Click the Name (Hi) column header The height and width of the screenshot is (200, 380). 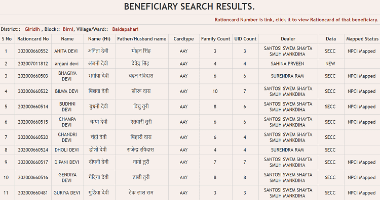[99, 39]
